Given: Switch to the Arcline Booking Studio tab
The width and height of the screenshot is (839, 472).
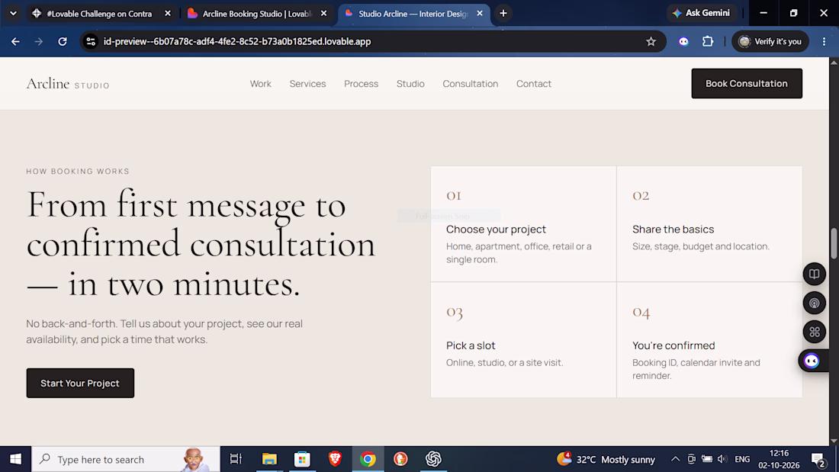Looking at the screenshot, I should pos(257,14).
